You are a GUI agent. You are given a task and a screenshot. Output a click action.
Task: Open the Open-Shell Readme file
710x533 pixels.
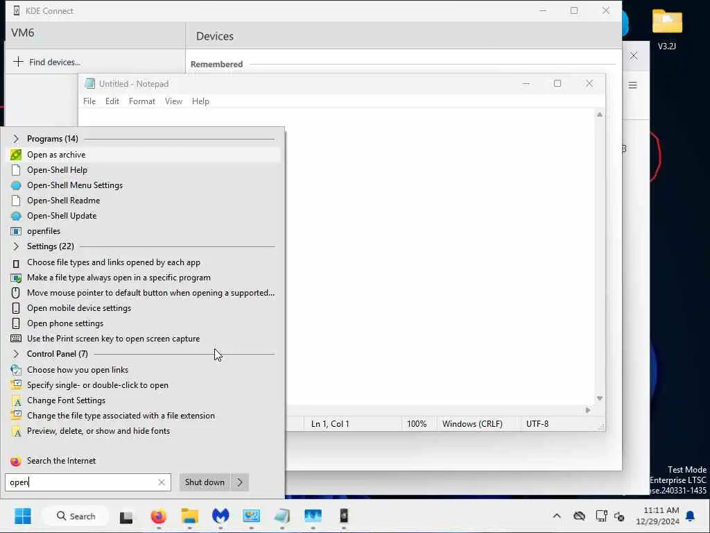144,201
